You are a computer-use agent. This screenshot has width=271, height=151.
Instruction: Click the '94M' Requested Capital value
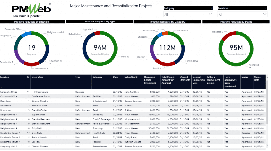[x=100, y=48]
